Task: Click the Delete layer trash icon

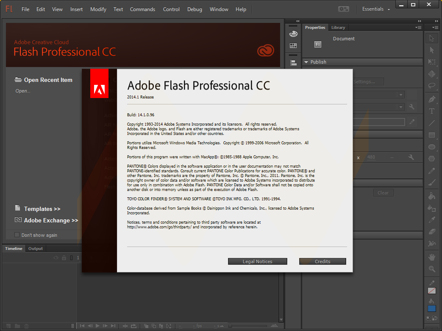Action: [x=26, y=326]
